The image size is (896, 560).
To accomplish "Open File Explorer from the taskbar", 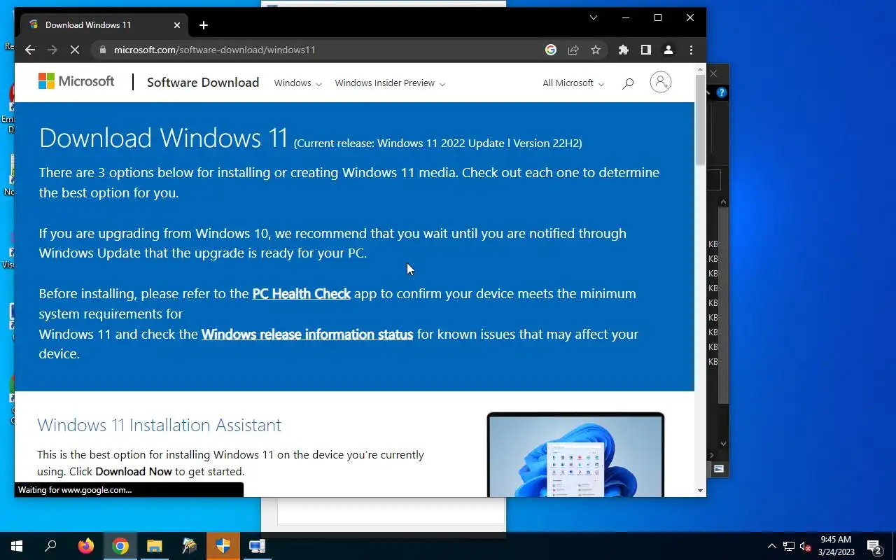I will pos(154,546).
